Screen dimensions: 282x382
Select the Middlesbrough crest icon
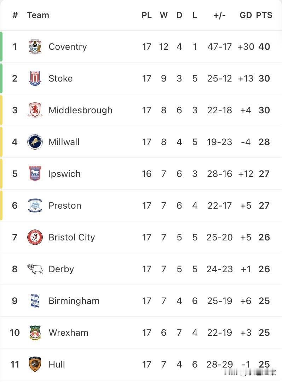point(35,110)
